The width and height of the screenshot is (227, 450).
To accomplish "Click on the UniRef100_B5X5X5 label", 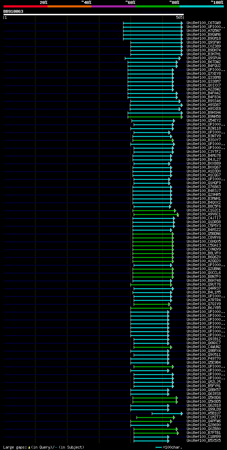I will 204,440.
